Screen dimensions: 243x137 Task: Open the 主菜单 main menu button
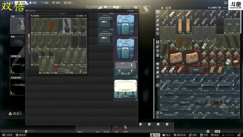(7, 135)
